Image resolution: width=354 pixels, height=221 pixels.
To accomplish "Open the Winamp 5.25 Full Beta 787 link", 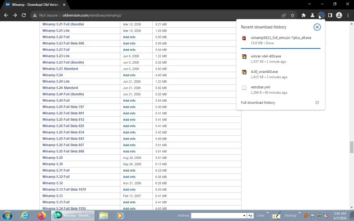I will pyautogui.click(x=63, y=107).
